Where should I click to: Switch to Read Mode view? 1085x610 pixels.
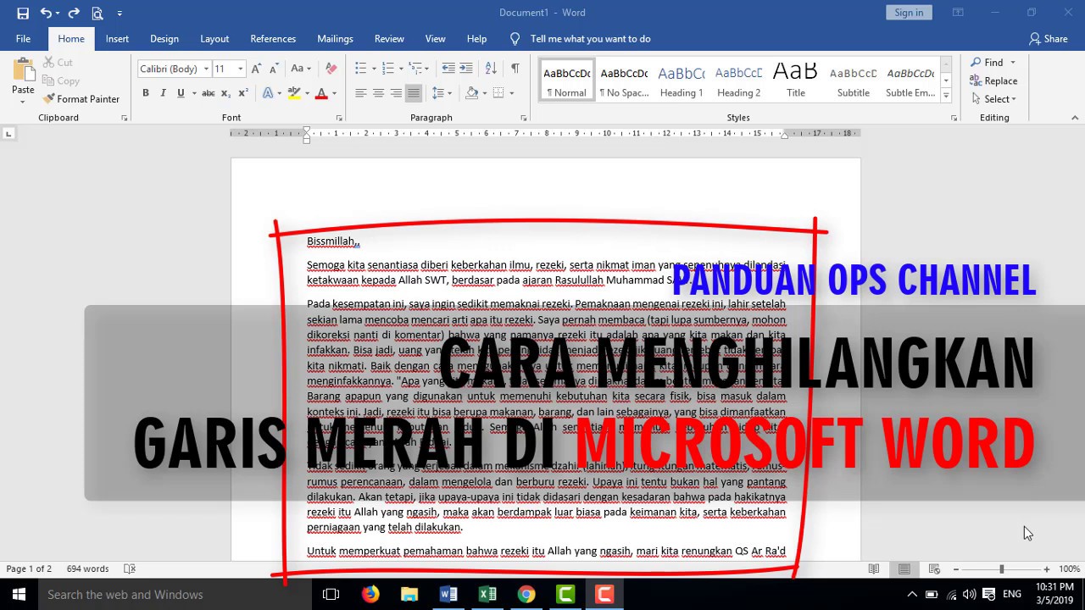(874, 569)
